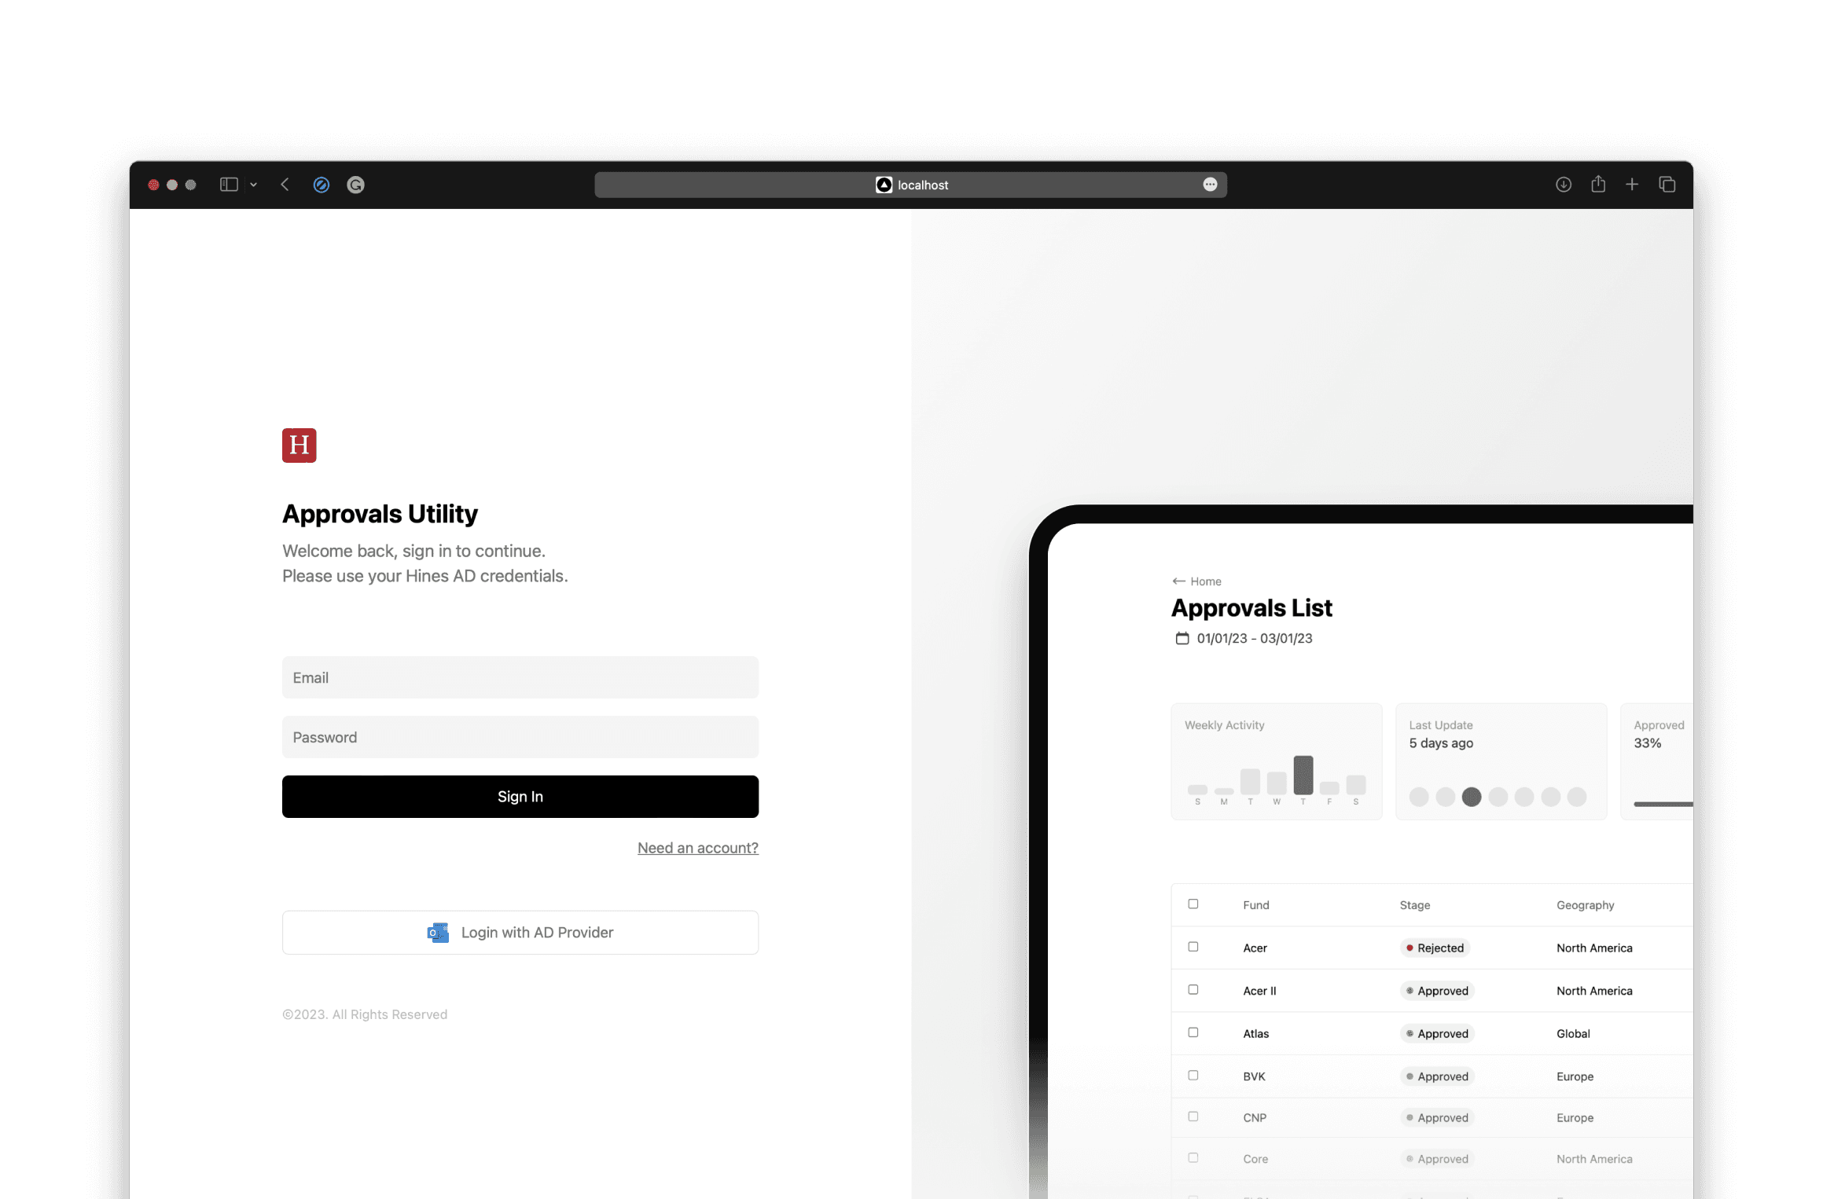Click the Sign In button

[x=520, y=796]
